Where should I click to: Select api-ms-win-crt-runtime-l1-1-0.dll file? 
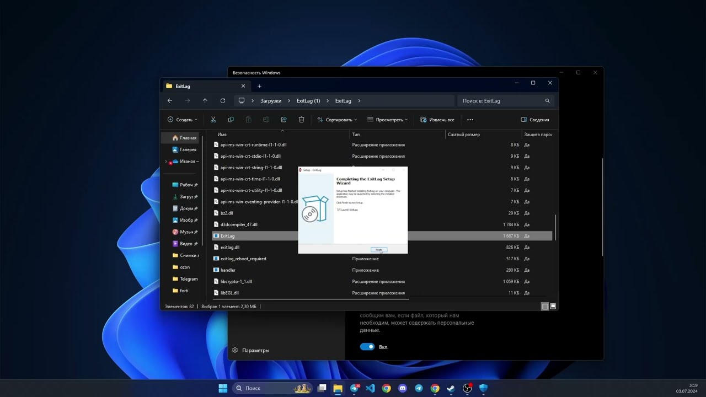pos(253,145)
